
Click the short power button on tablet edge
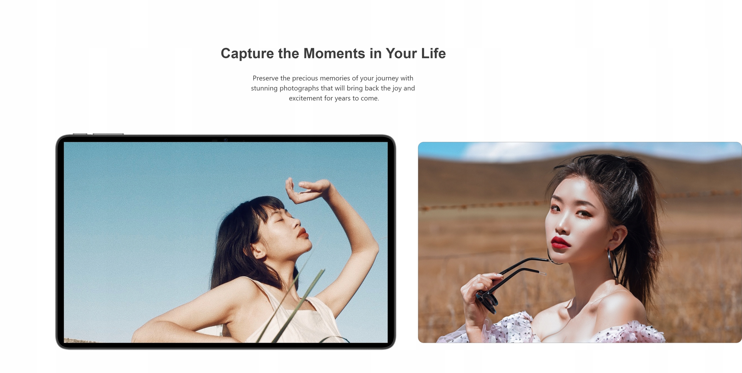tap(80, 134)
